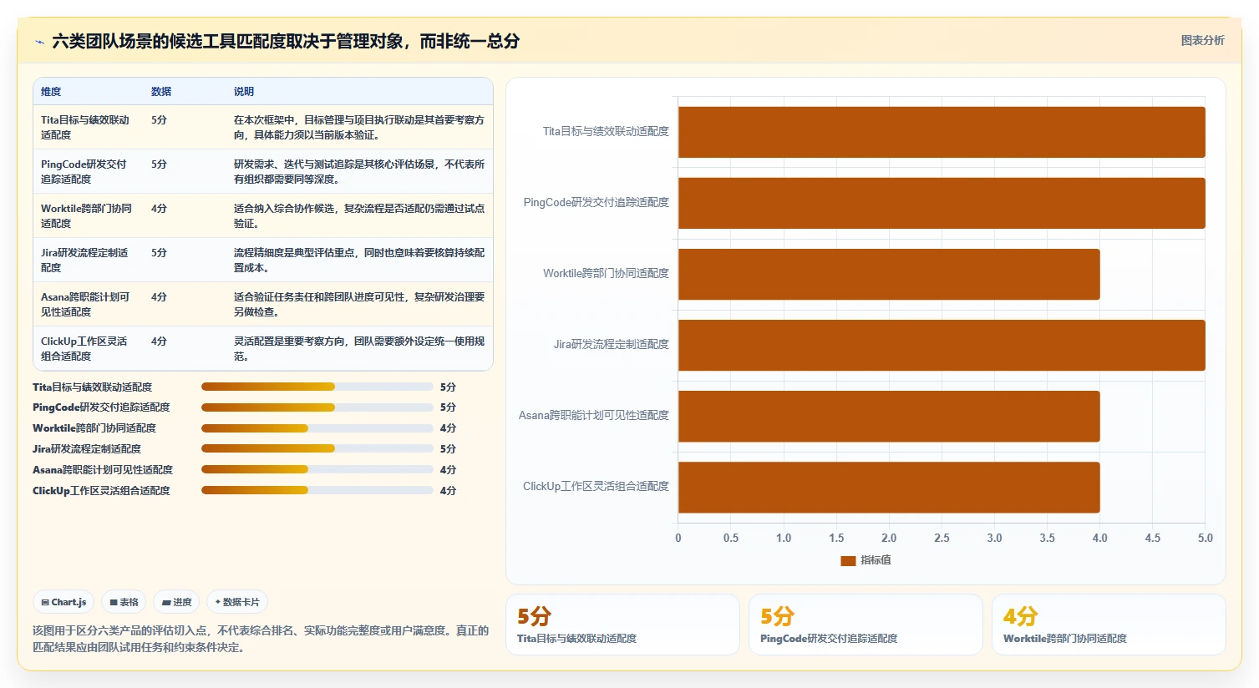Click the Asana跨职能计划可见性适配度 progress bar
Viewport: 1259px width, 688px height.
click(317, 469)
